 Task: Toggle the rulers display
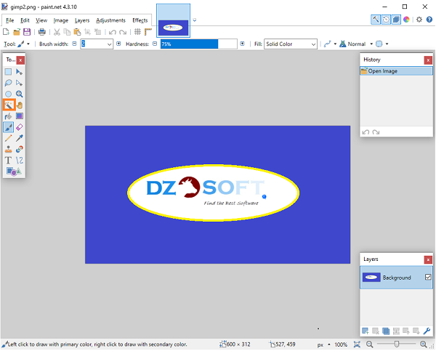[x=148, y=32]
